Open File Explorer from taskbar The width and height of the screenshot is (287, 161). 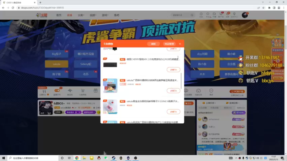pos(84,158)
